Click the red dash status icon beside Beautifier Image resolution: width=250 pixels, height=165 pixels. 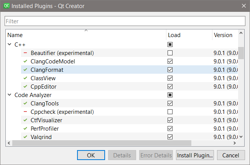pyautogui.click(x=25, y=53)
